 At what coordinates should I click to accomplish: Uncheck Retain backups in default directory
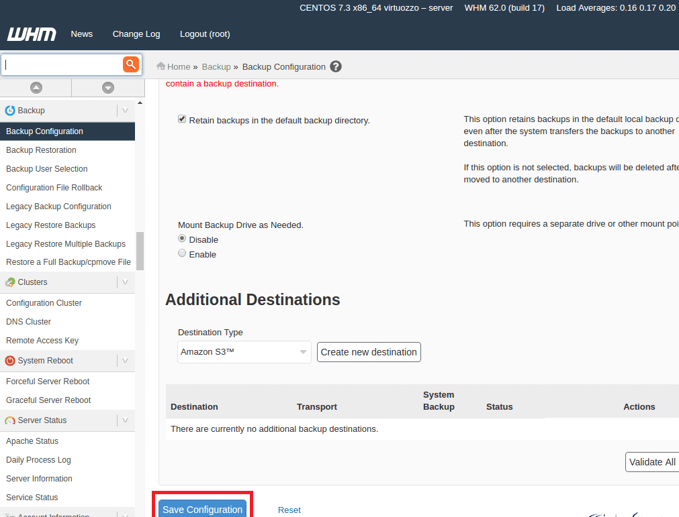coord(182,119)
